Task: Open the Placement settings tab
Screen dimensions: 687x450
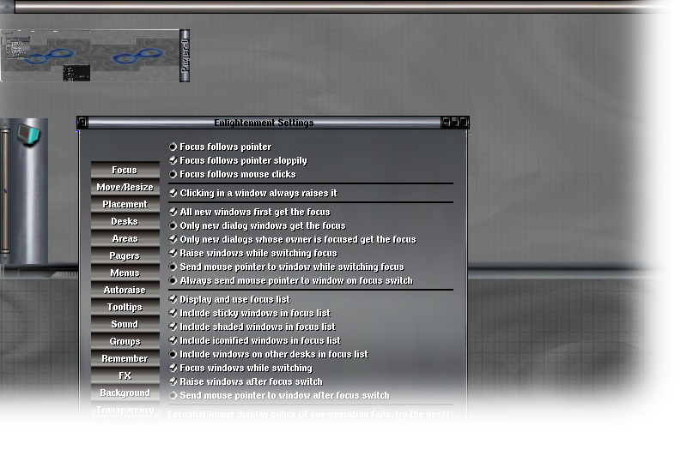Action: (x=125, y=204)
